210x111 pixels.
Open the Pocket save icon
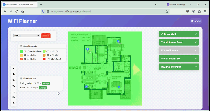pos(188,12)
